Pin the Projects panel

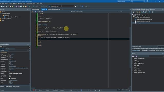click(x=162, y=10)
